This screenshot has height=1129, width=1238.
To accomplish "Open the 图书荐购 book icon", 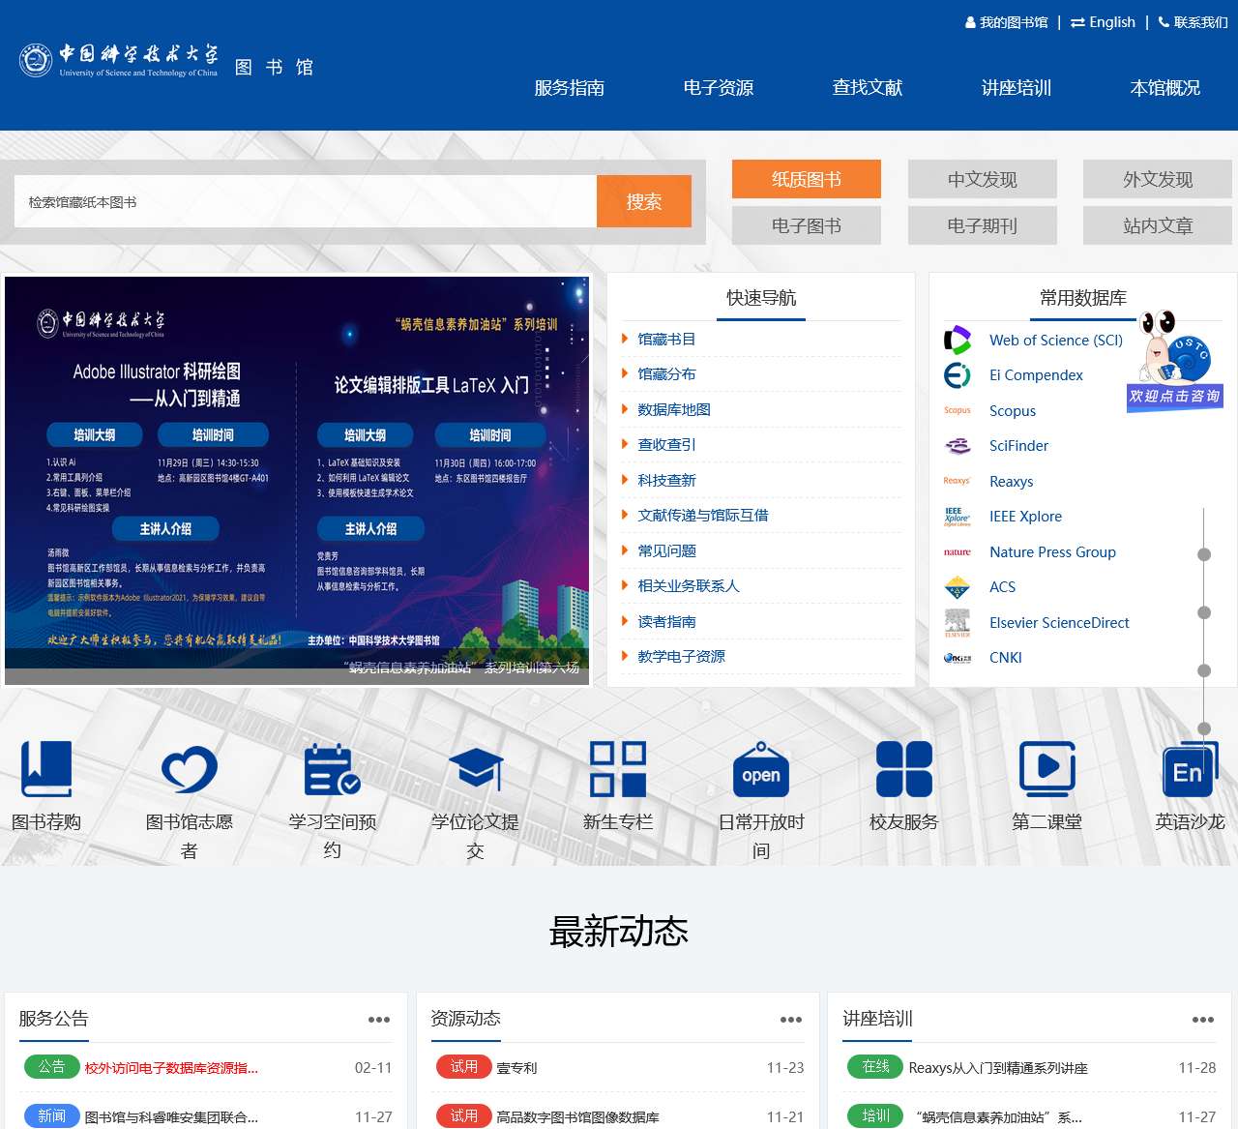I will [x=46, y=769].
